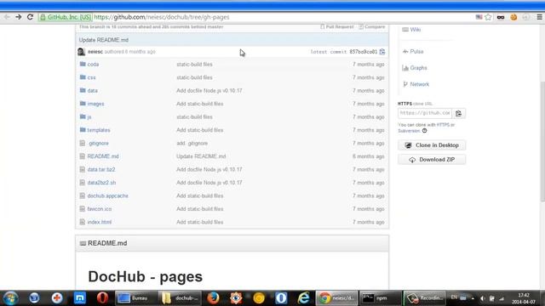Go back with the browser back arrow
The image size is (545, 306).
[7, 17]
